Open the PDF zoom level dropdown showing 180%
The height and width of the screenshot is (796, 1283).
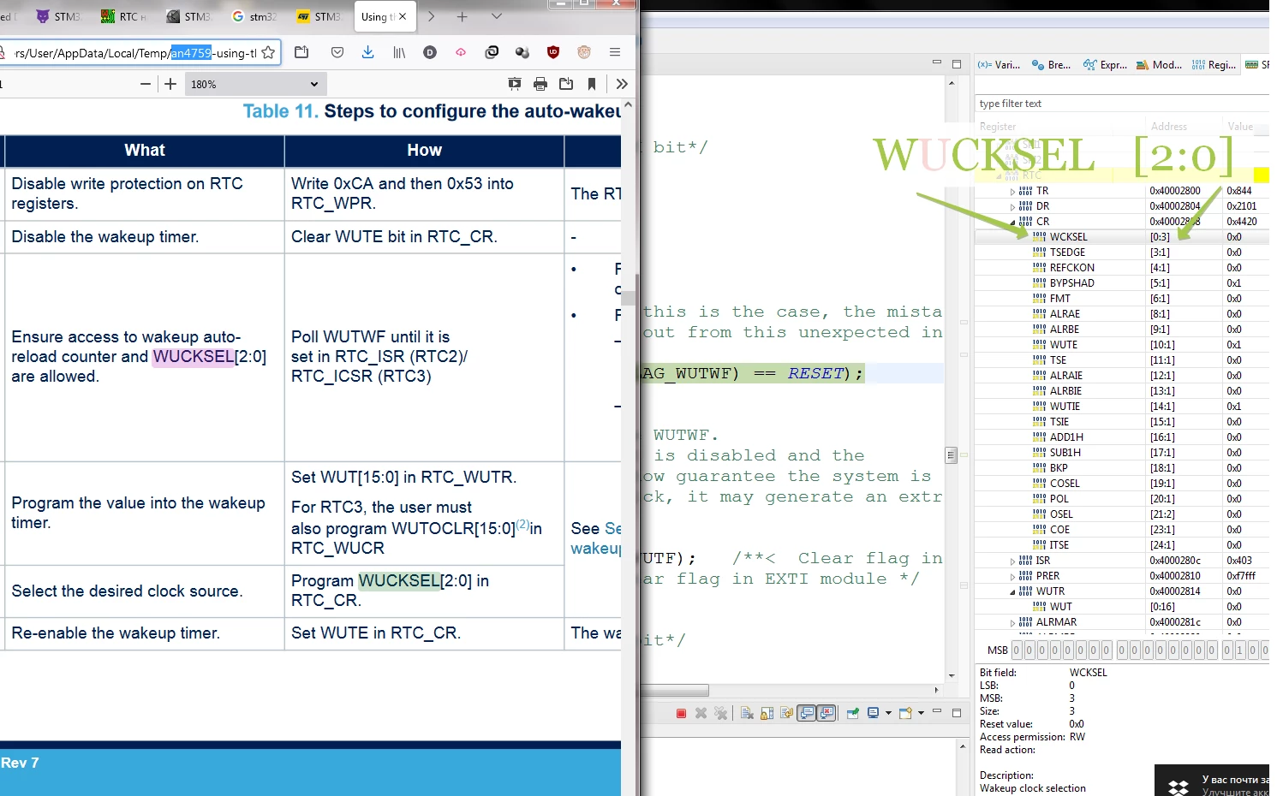tap(256, 84)
